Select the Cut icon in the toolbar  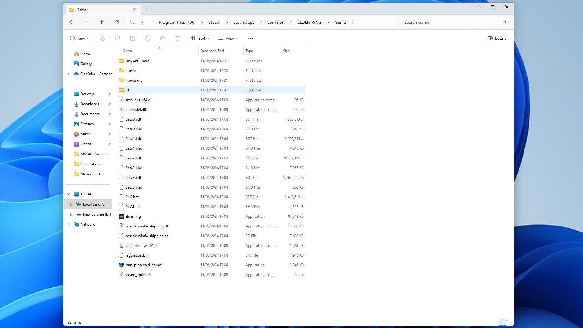[x=102, y=38]
